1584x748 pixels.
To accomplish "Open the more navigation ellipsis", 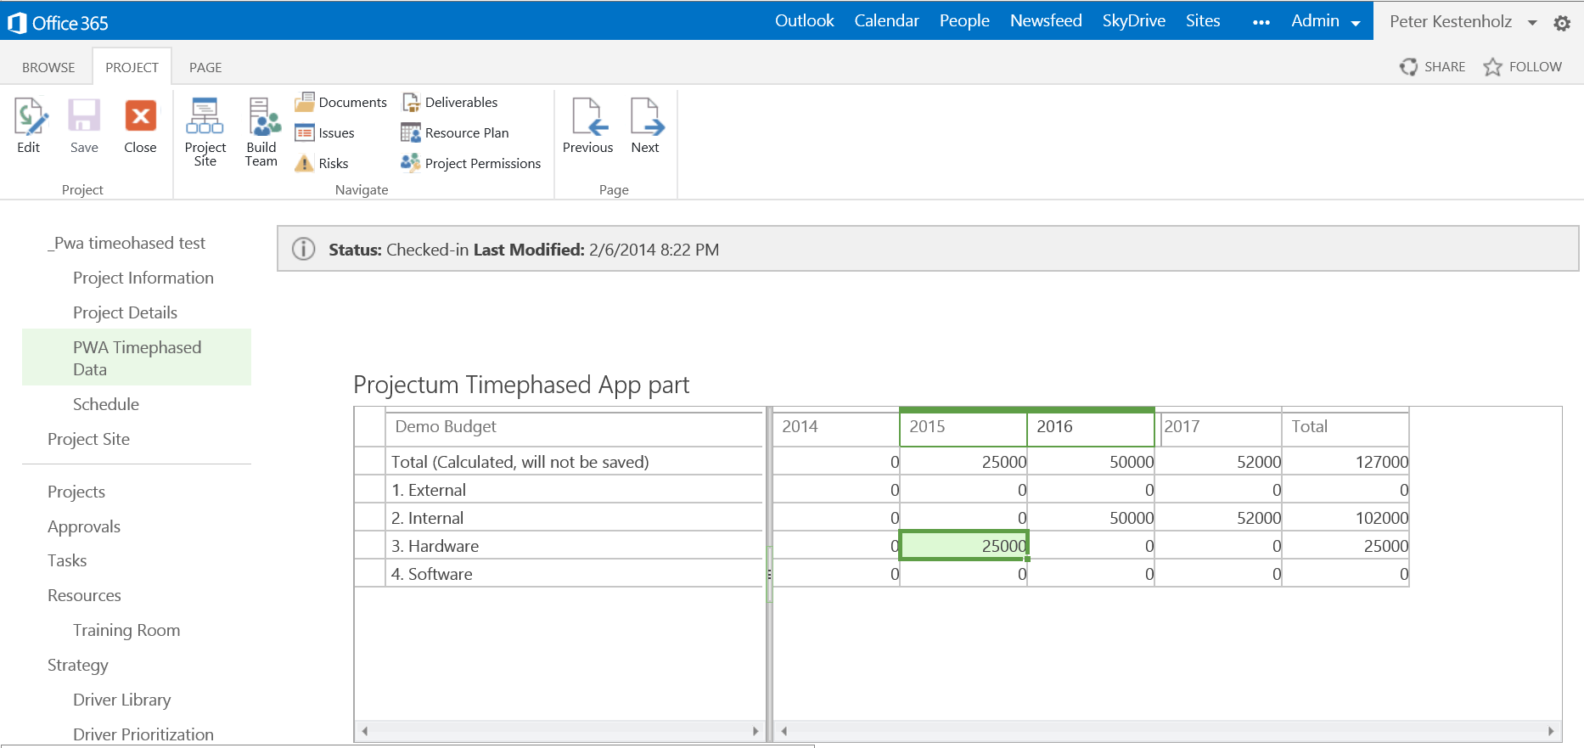I will (1261, 22).
